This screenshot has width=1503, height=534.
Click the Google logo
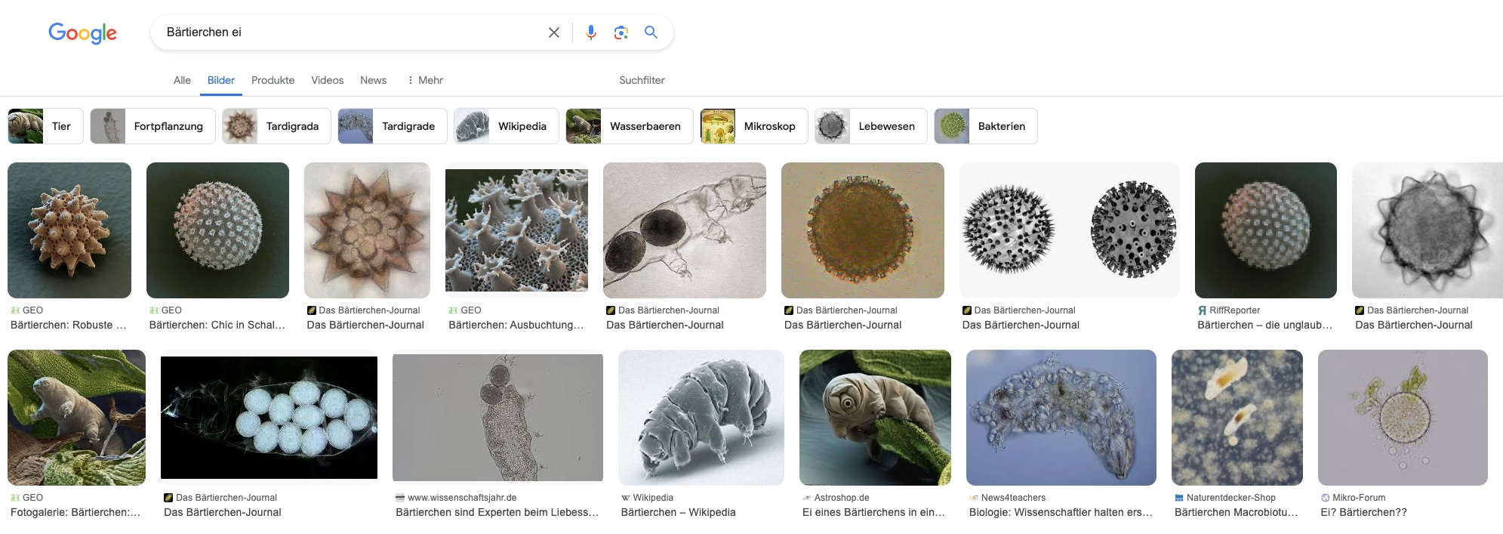(82, 32)
